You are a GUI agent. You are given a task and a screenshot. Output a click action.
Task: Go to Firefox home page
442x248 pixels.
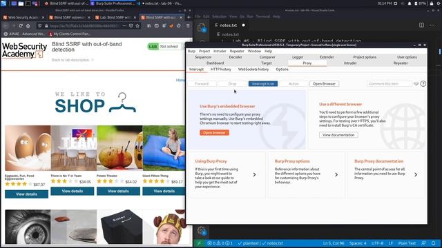click(28, 25)
